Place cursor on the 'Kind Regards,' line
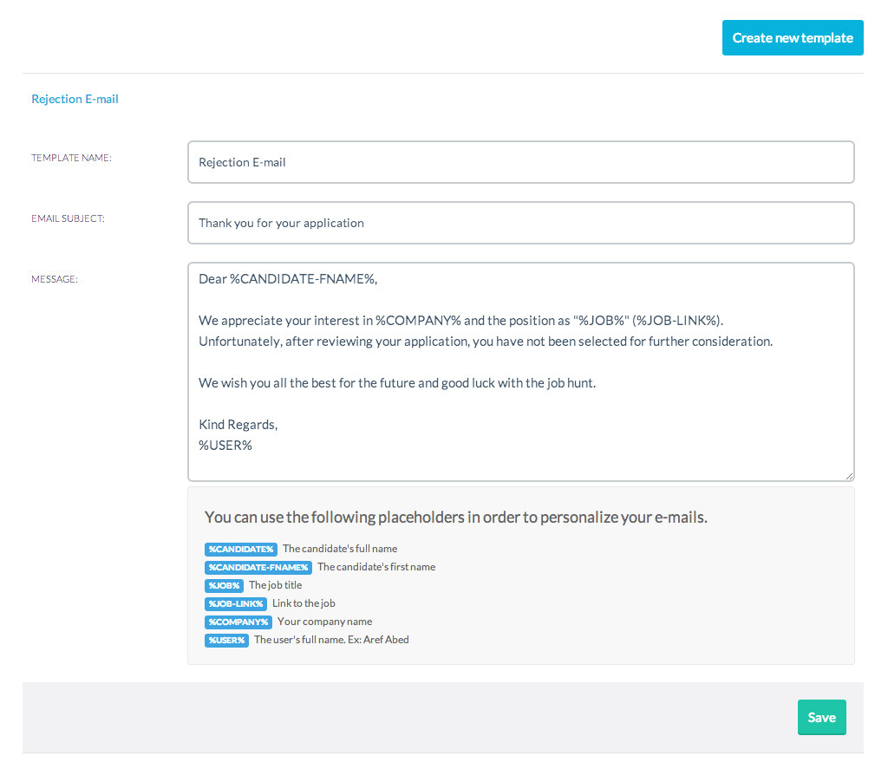Screen dimensions: 888x762 pos(238,425)
